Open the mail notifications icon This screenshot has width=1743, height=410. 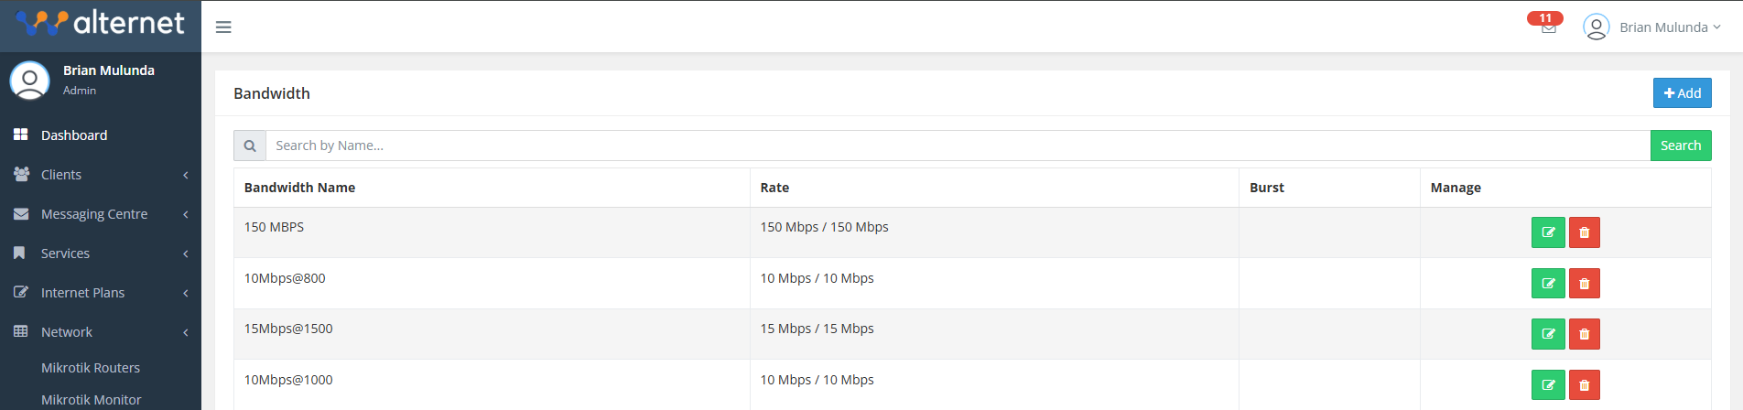1548,27
